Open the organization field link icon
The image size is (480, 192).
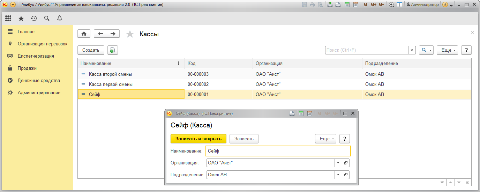click(x=346, y=163)
